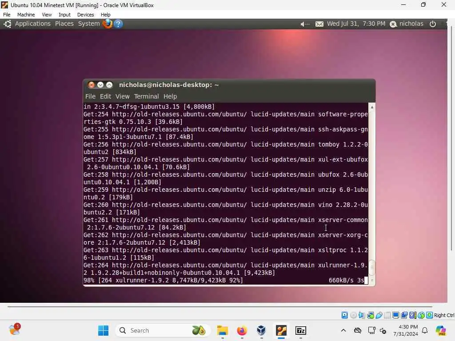
Task: Open Ubuntu Places menu
Action: [64, 24]
